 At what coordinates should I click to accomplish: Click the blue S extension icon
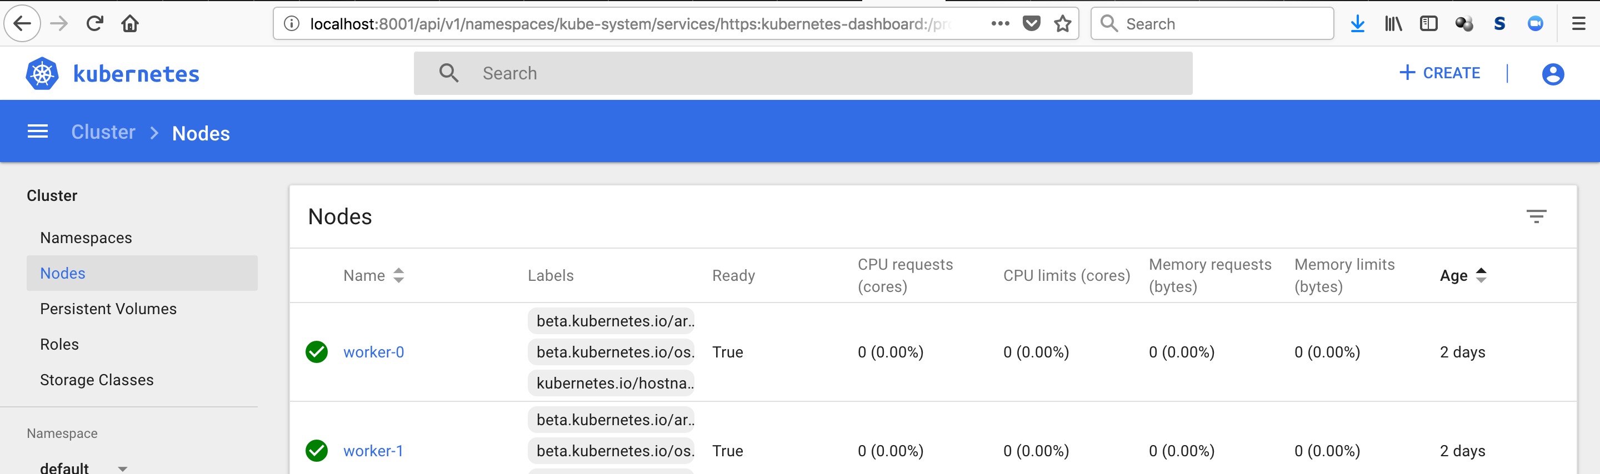[1499, 23]
